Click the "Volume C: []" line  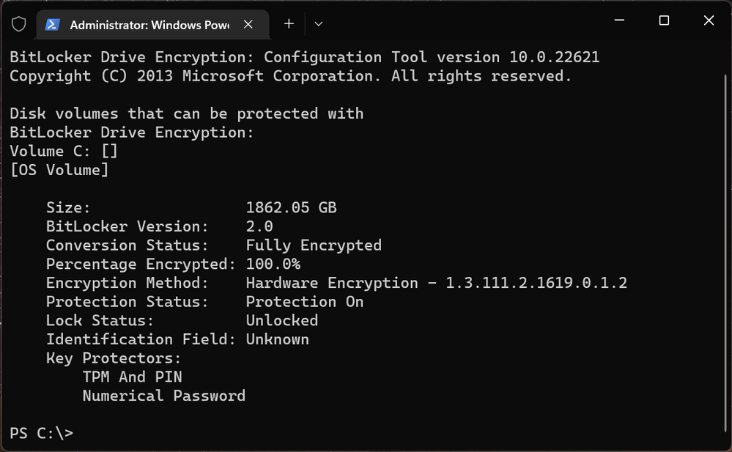[x=64, y=152]
